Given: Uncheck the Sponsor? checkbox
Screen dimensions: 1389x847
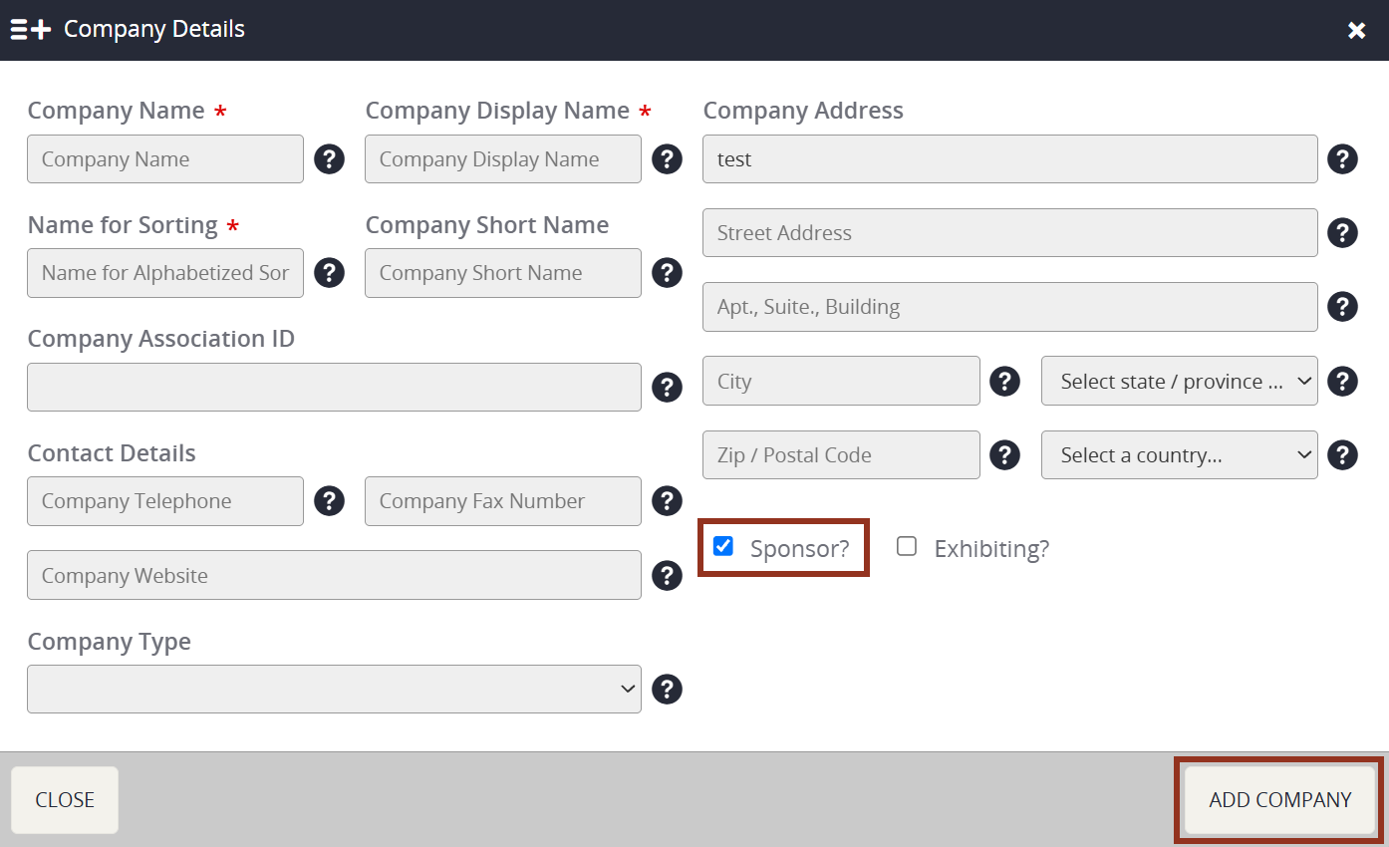Looking at the screenshot, I should (x=723, y=546).
